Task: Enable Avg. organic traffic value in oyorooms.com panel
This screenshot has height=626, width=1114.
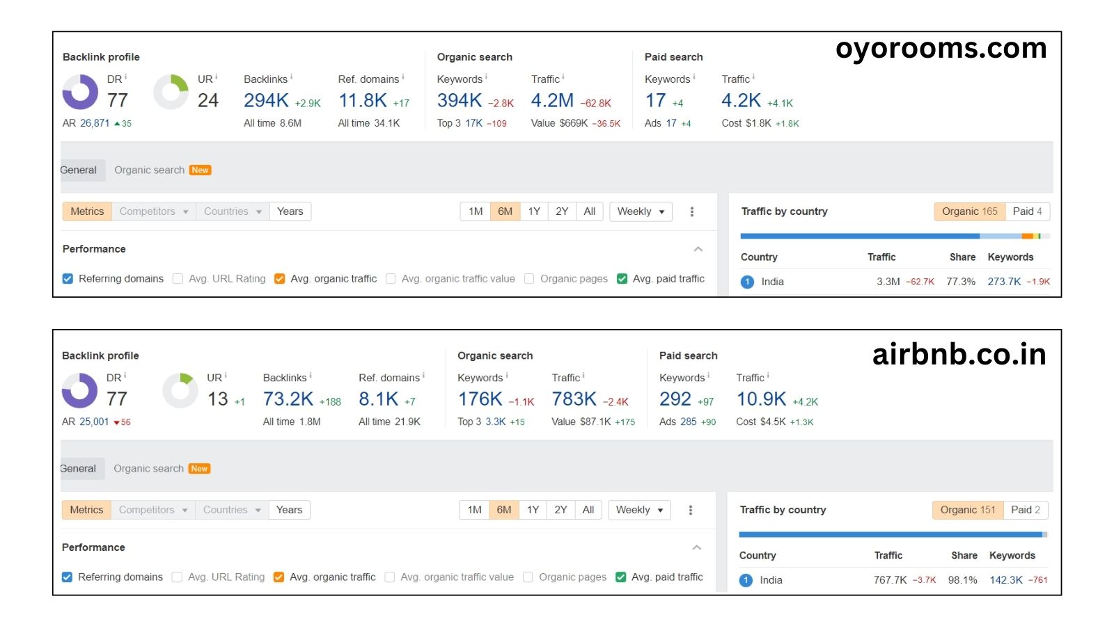Action: (391, 279)
